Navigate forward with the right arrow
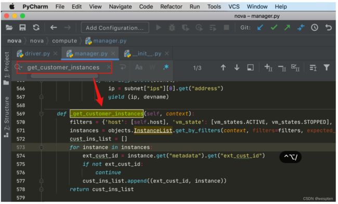This screenshot has width=338, height=204. click(68, 28)
